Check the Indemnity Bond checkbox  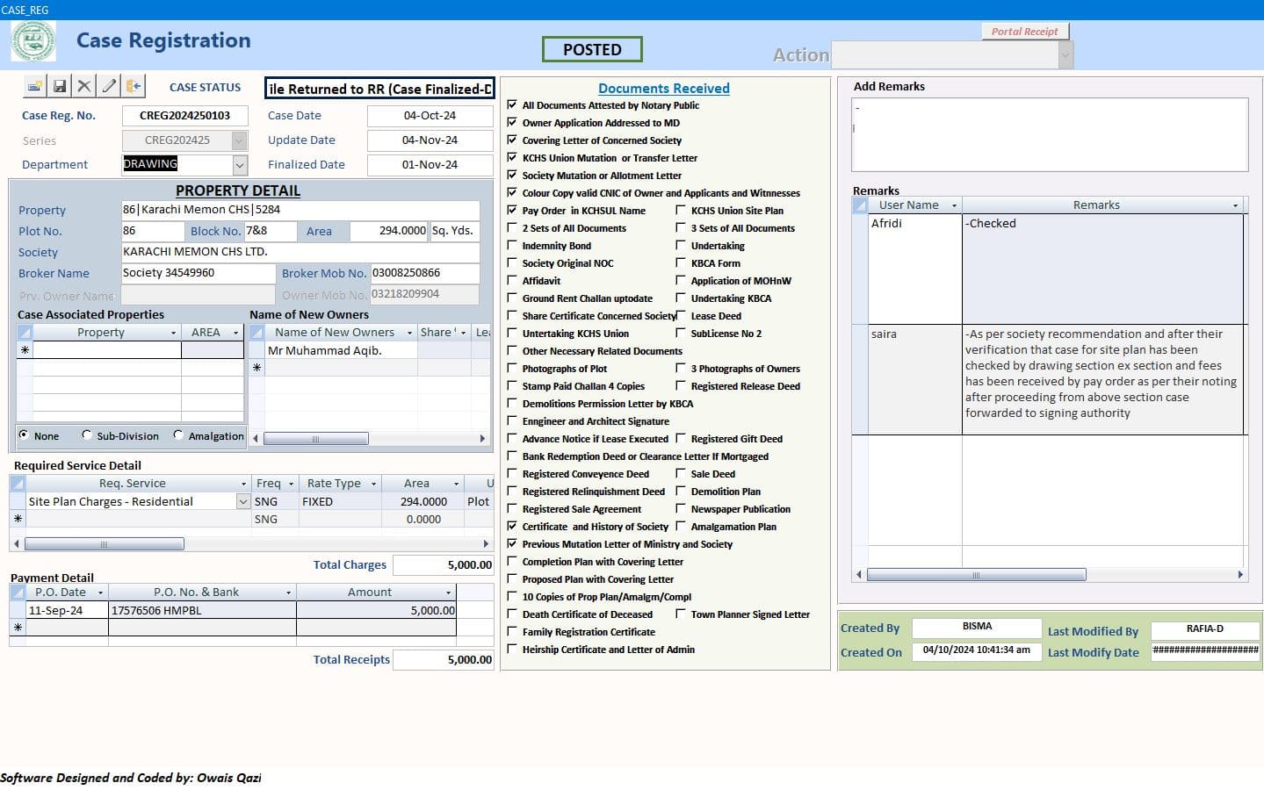512,246
